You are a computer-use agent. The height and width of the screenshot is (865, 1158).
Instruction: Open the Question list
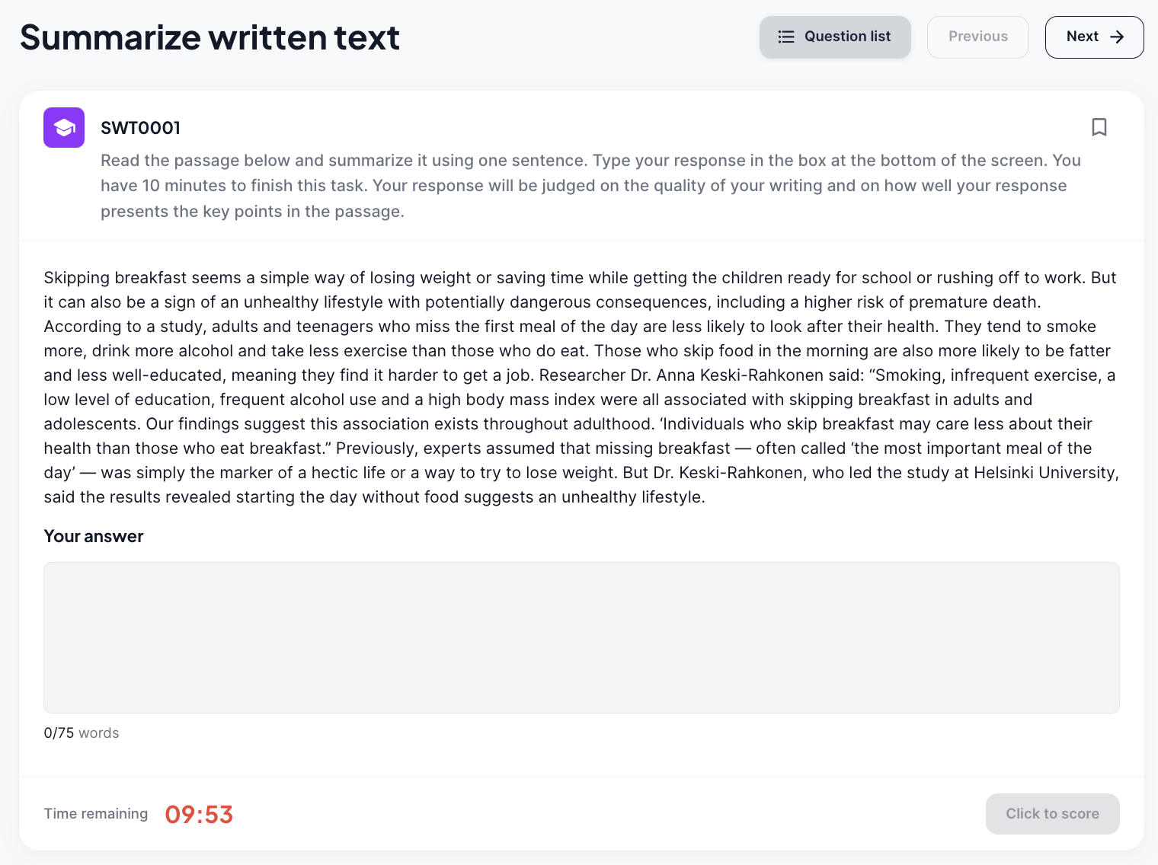point(835,37)
